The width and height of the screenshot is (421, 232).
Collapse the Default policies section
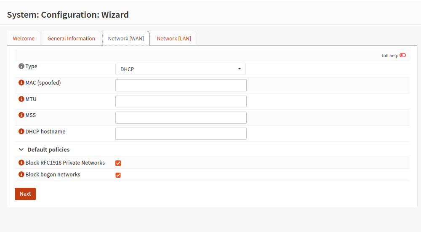coord(21,149)
